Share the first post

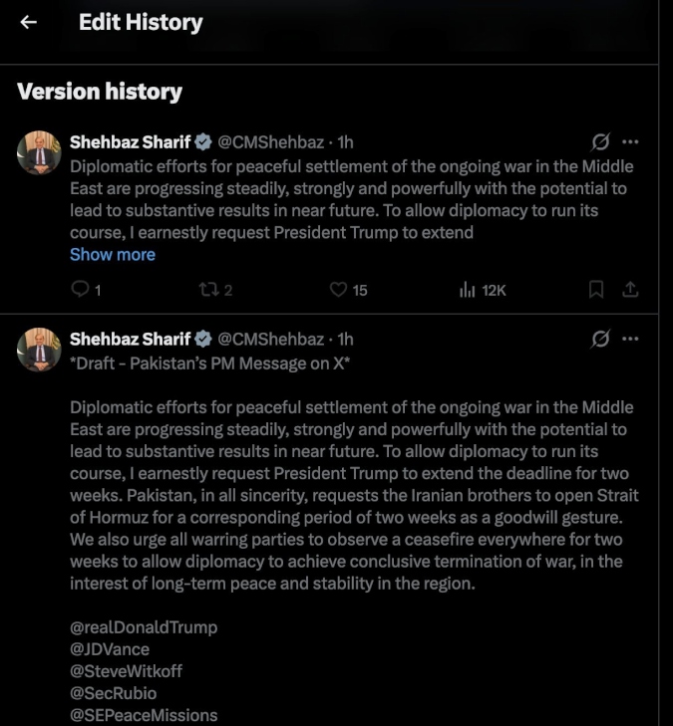(x=630, y=290)
